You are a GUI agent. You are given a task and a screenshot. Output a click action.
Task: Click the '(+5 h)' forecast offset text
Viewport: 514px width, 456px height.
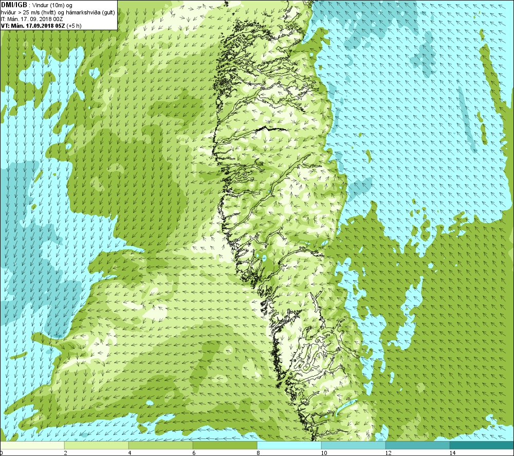[74, 26]
